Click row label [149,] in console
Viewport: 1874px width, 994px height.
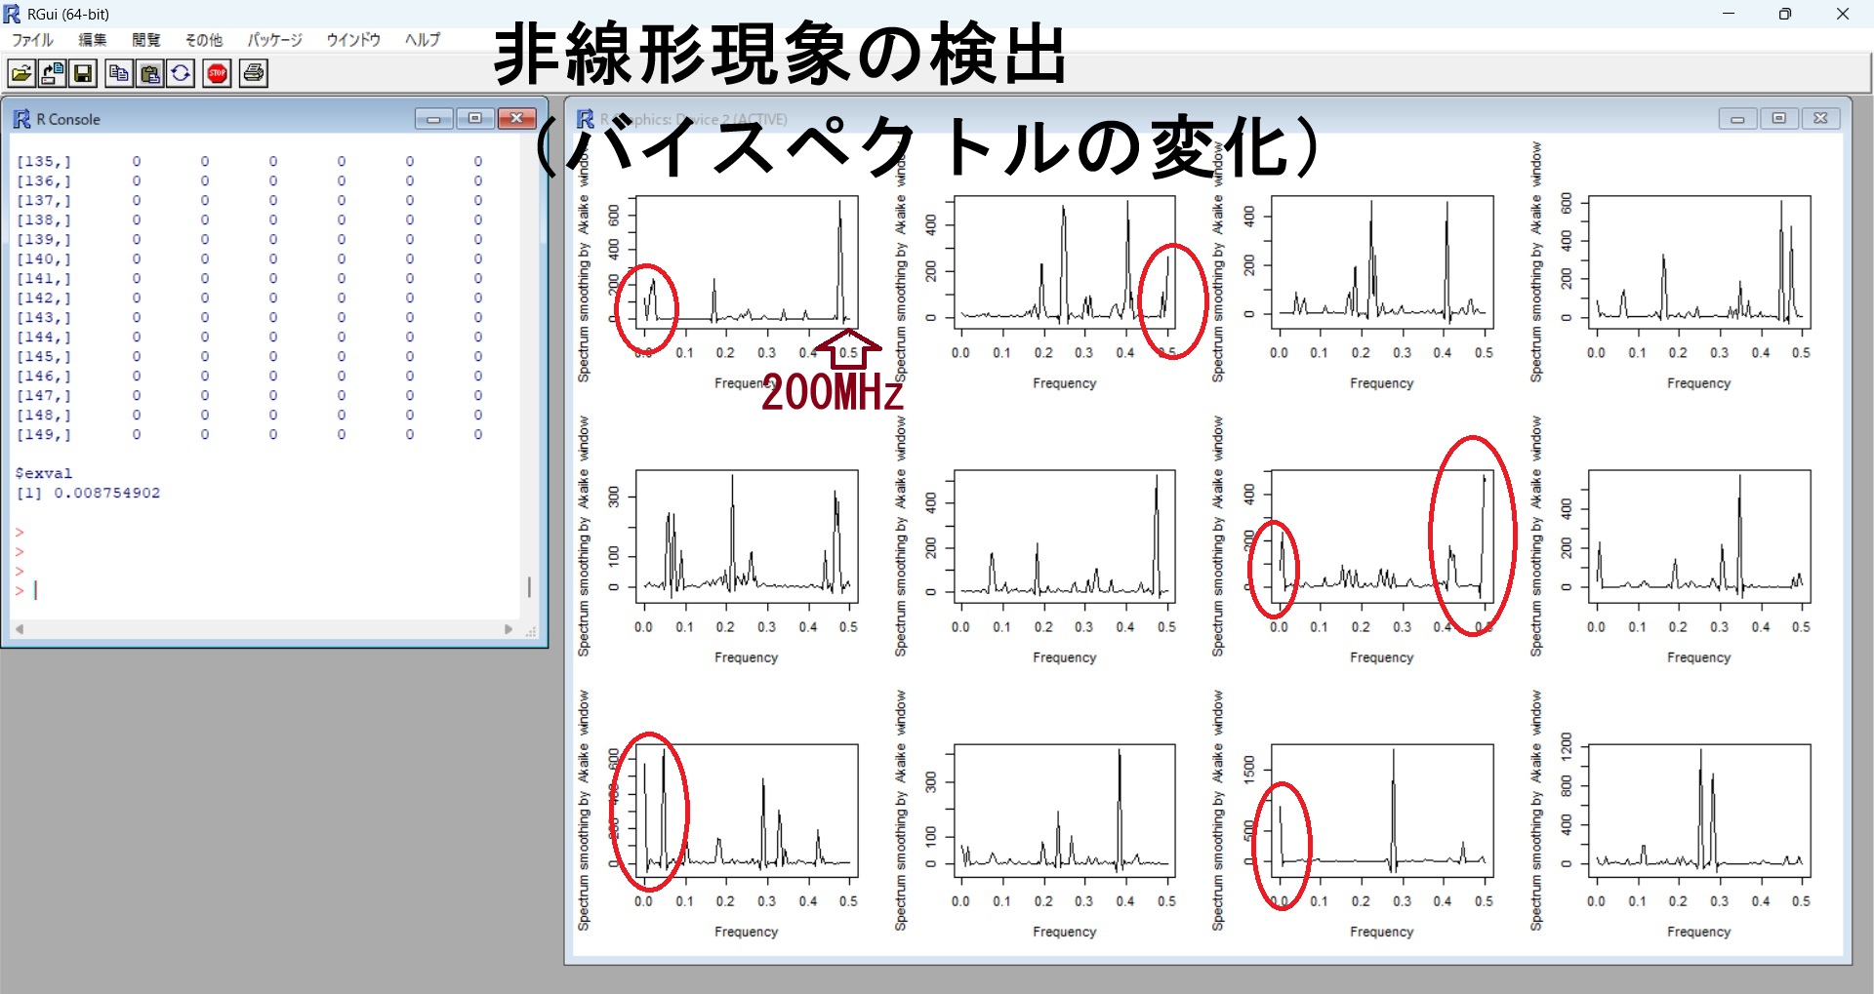tap(44, 434)
